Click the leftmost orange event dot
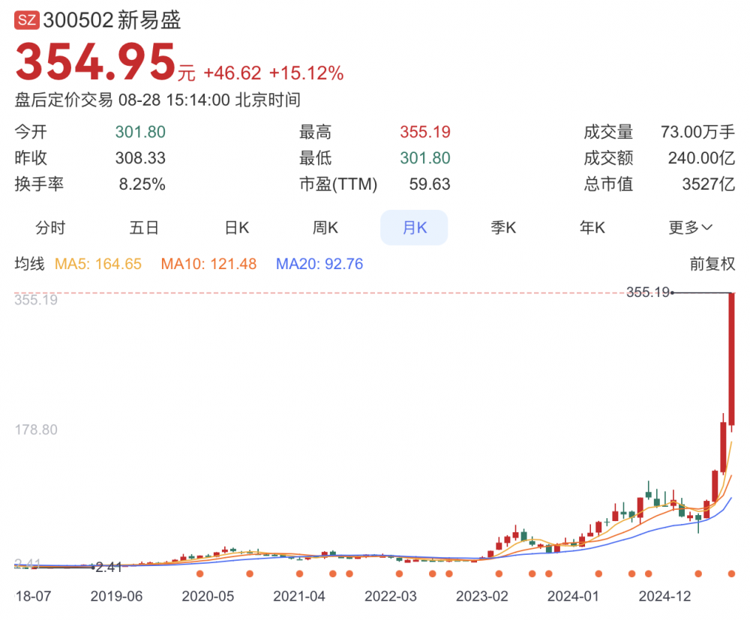Image resolution: width=750 pixels, height=620 pixels. [x=199, y=574]
